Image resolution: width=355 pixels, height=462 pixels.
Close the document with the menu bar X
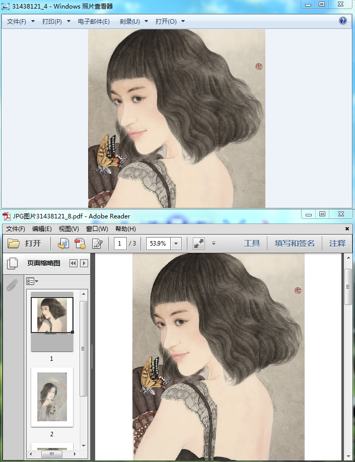point(347,228)
